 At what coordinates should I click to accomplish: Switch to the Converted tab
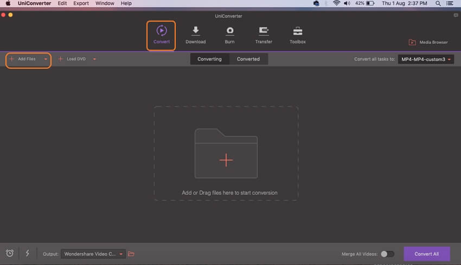pyautogui.click(x=248, y=59)
